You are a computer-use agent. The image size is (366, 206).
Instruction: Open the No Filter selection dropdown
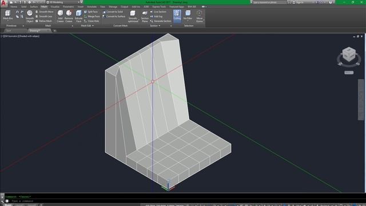[188, 16]
